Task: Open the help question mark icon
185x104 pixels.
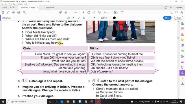Action: 166,7
